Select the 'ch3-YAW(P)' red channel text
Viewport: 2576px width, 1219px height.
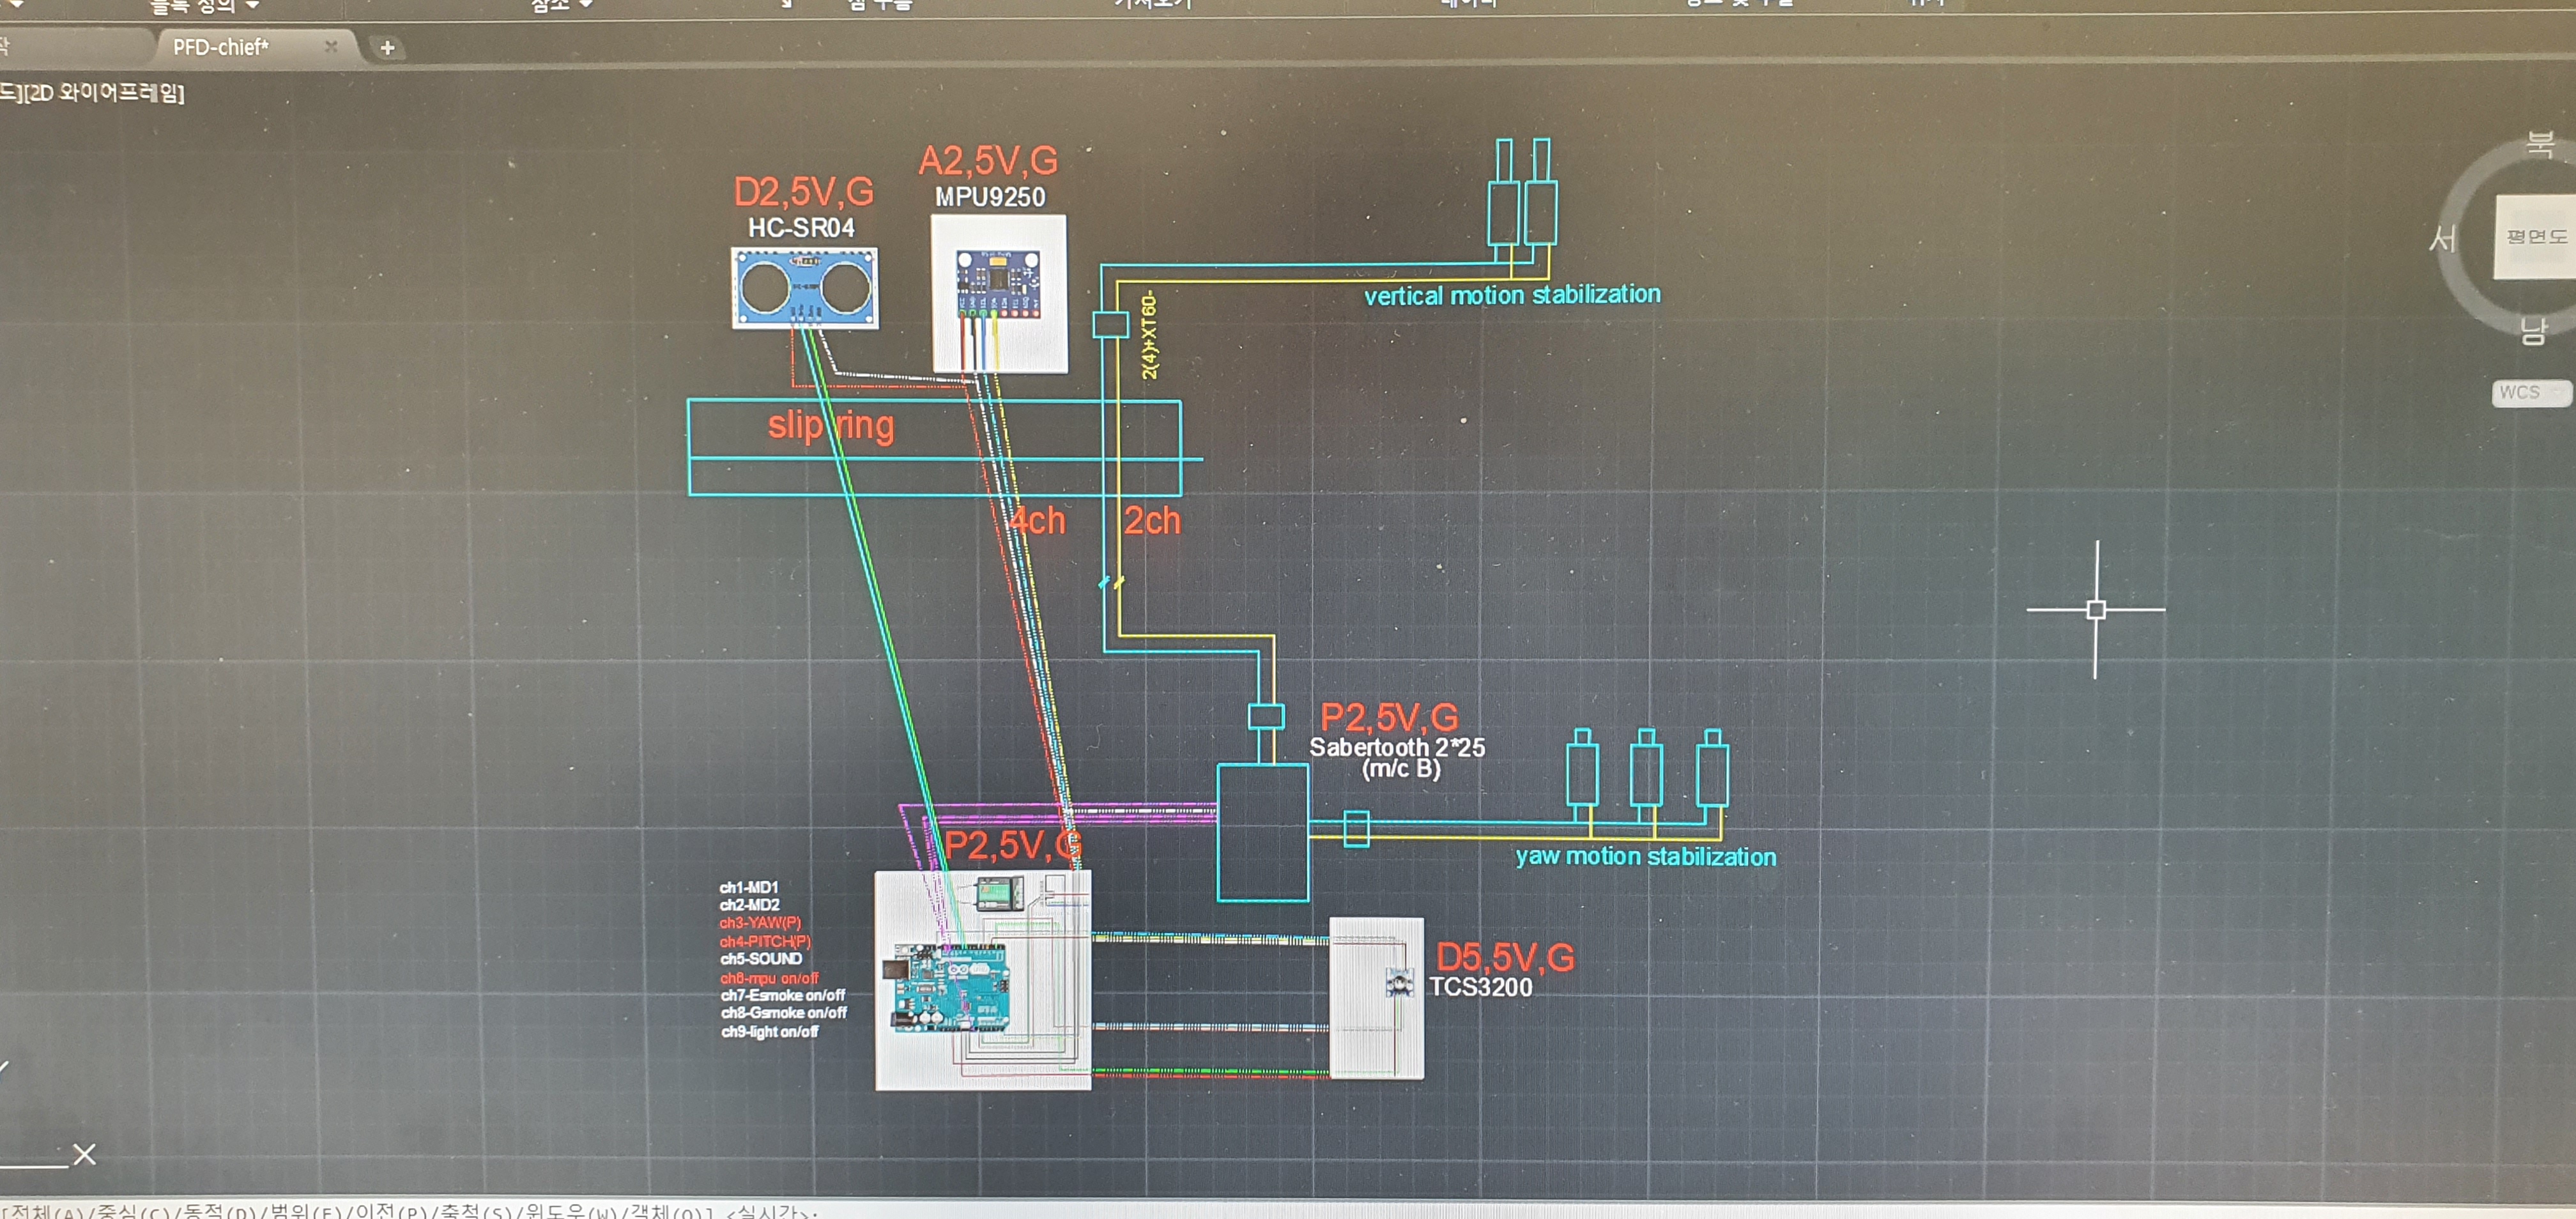[x=760, y=923]
